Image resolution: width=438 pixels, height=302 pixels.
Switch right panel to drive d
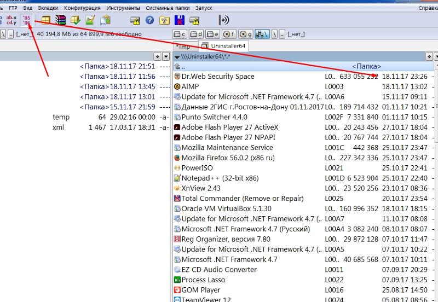[x=196, y=34]
